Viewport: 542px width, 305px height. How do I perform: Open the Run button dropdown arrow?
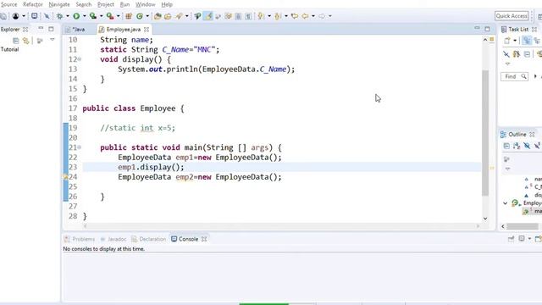pos(85,16)
